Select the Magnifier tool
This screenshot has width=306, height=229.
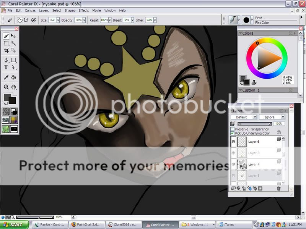point(6,87)
